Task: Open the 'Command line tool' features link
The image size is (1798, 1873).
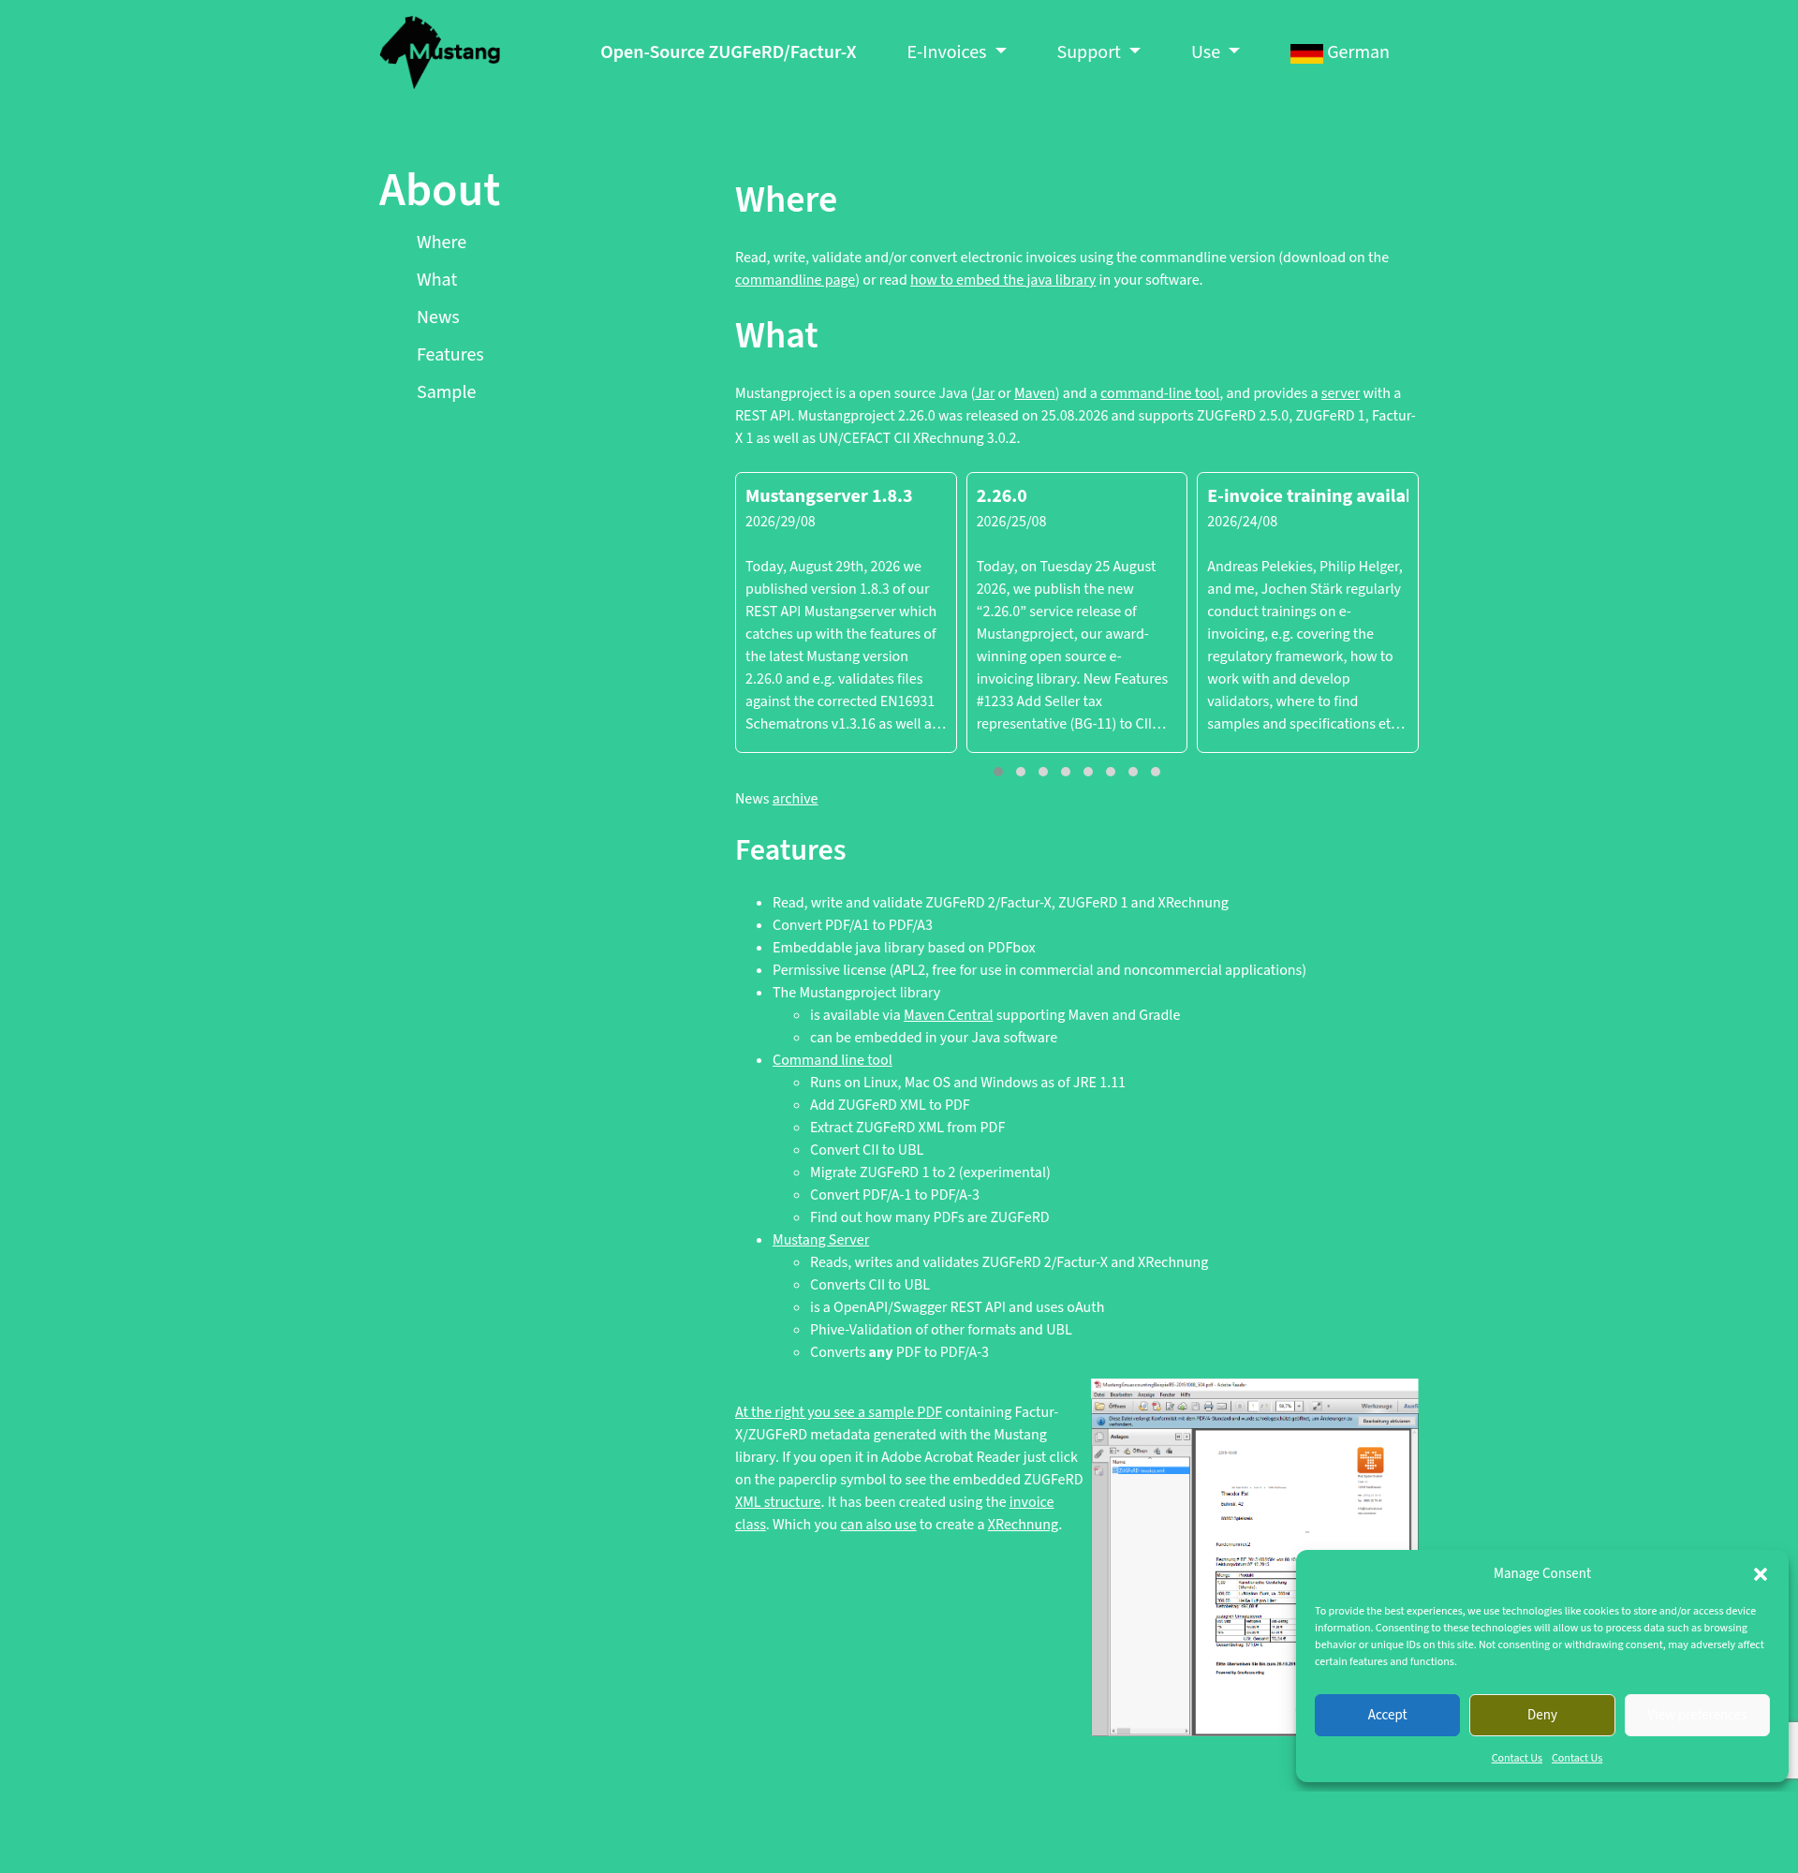Action: [833, 1060]
